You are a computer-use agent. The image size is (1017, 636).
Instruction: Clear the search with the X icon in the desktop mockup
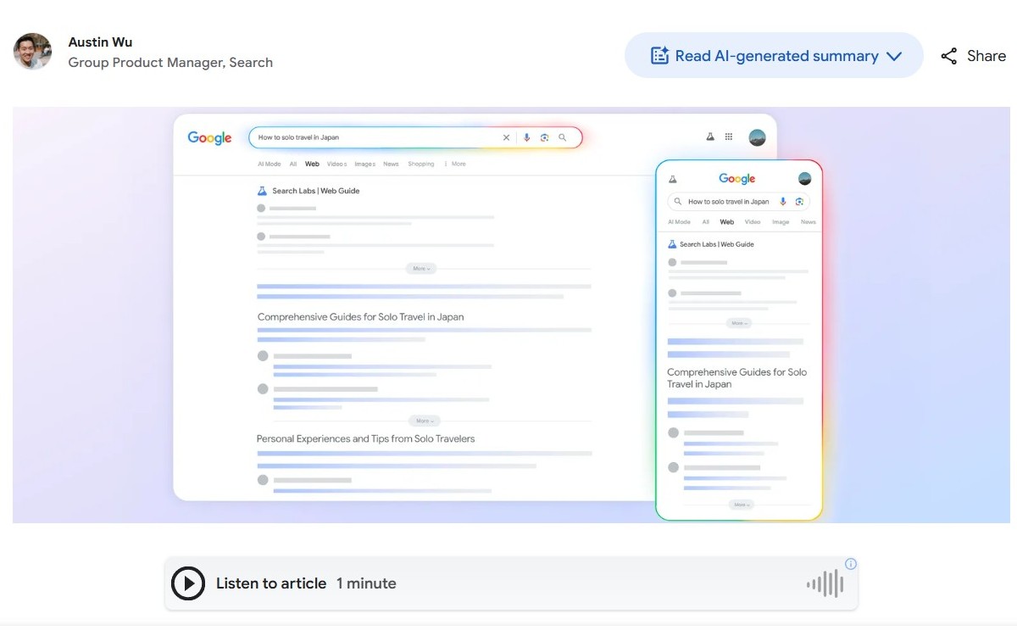click(x=507, y=137)
